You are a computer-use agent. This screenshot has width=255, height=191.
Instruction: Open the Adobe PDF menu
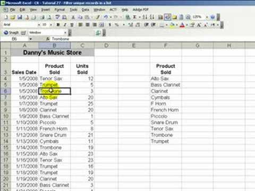140,10
